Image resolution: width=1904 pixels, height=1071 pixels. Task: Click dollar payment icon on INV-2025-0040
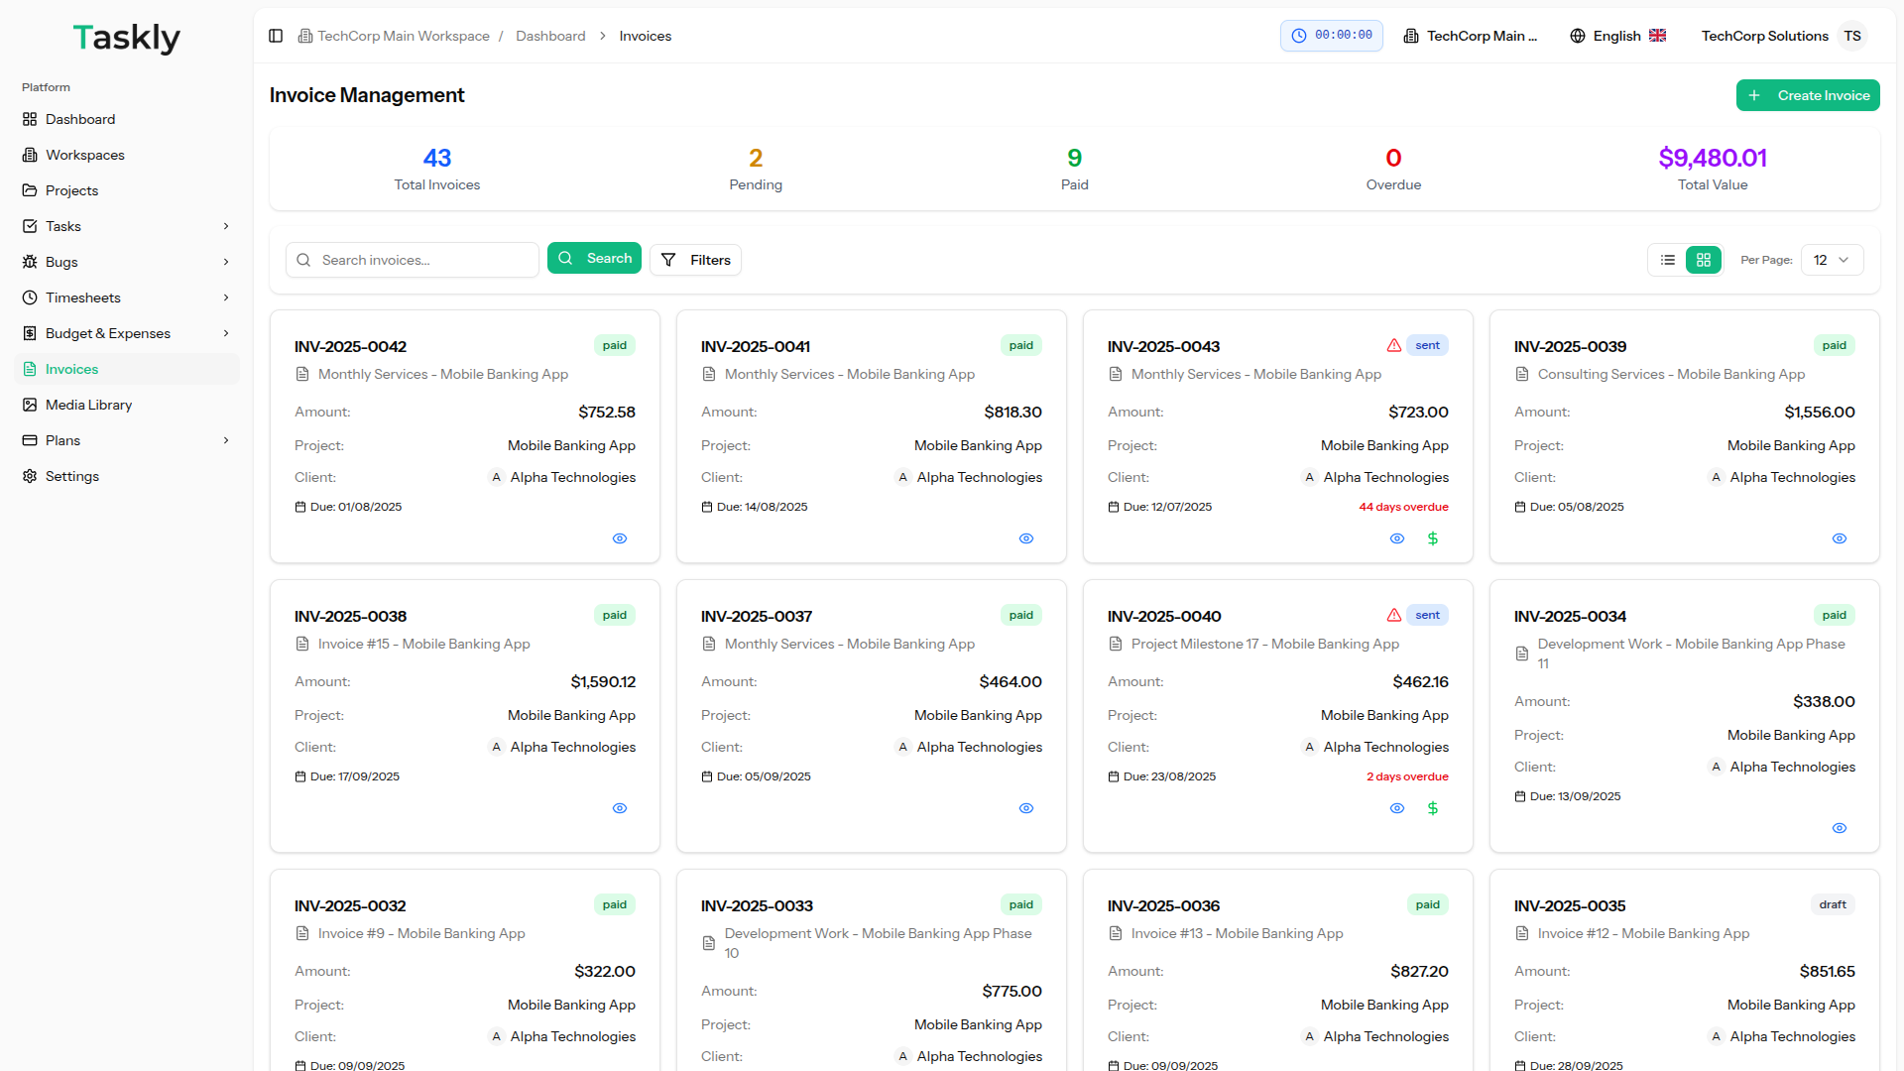pos(1432,808)
